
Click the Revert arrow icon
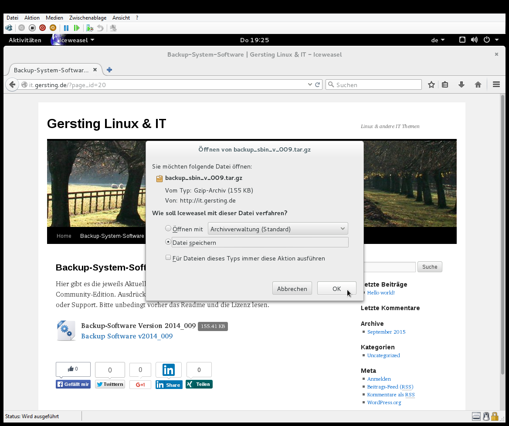pos(100,28)
